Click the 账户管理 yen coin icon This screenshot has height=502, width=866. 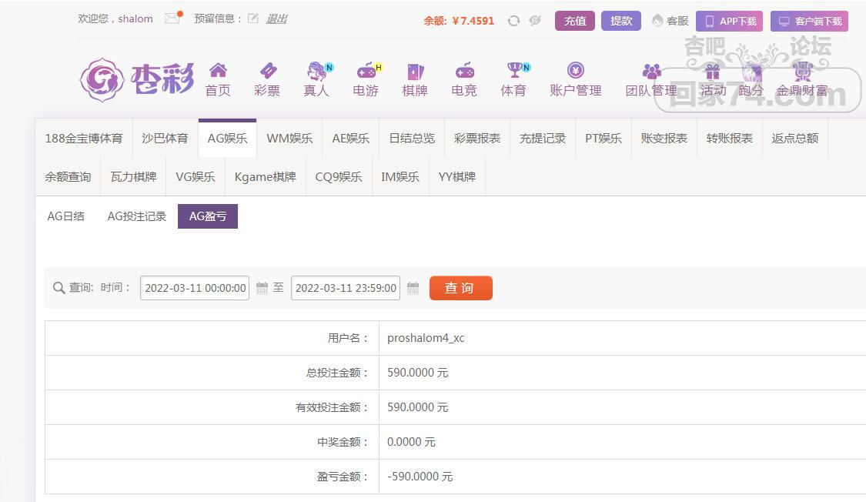[575, 71]
